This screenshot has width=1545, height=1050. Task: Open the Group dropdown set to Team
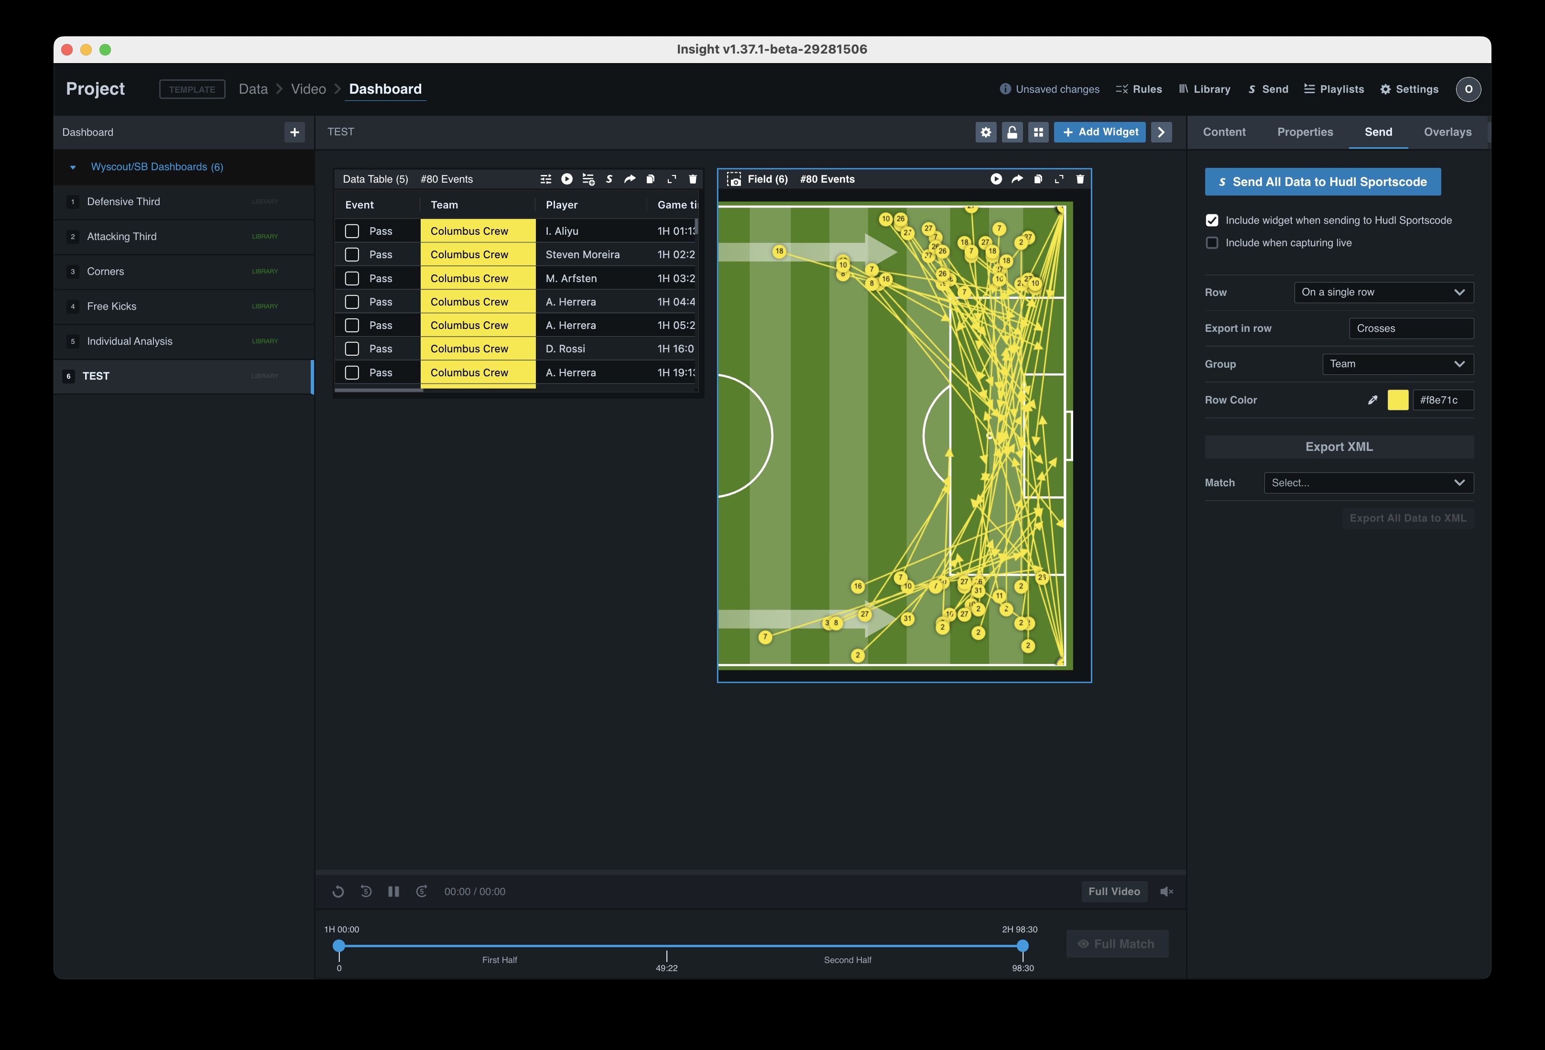[1397, 364]
